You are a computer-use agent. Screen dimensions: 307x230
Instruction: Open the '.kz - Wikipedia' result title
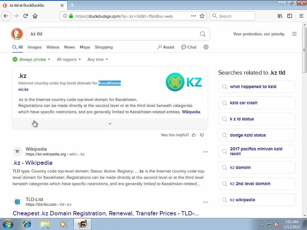pos(32,163)
